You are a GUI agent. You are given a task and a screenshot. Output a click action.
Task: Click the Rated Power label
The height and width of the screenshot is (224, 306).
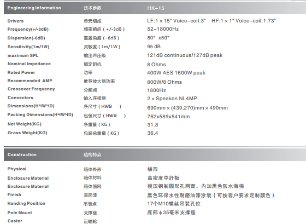point(21,73)
